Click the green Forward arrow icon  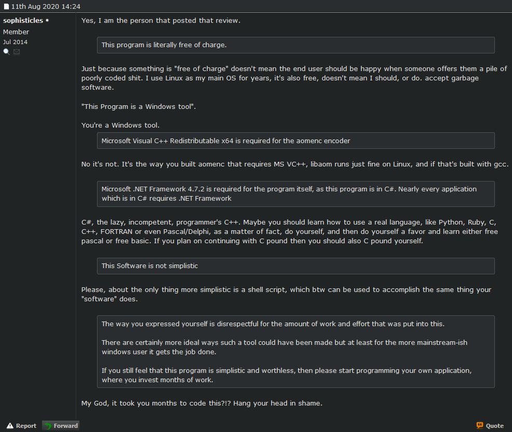(x=48, y=426)
